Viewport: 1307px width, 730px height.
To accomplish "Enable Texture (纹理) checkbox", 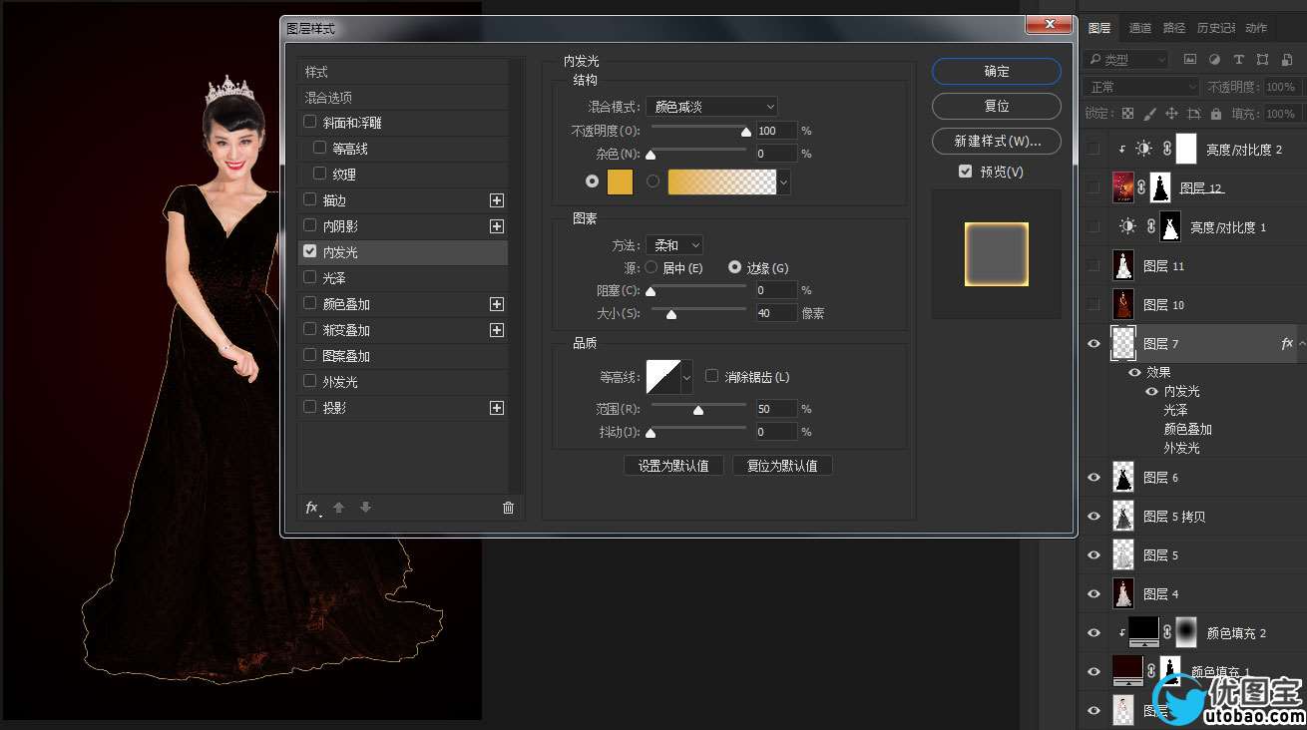I will (319, 174).
